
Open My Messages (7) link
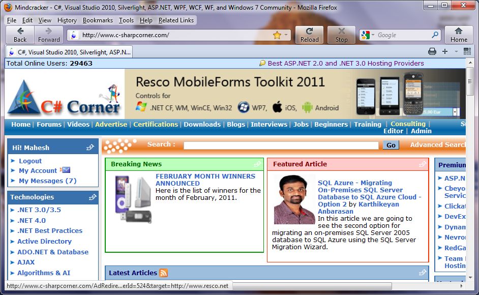coord(48,181)
